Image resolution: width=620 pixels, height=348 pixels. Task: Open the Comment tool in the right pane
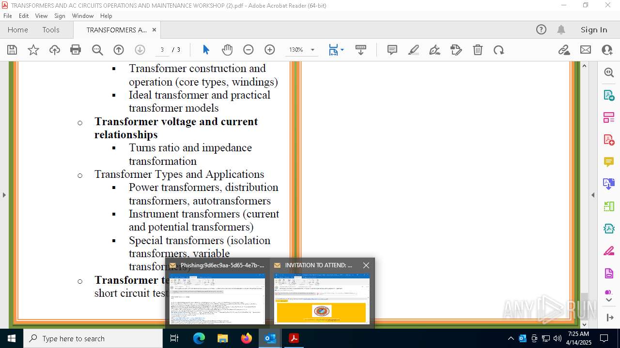tap(609, 162)
